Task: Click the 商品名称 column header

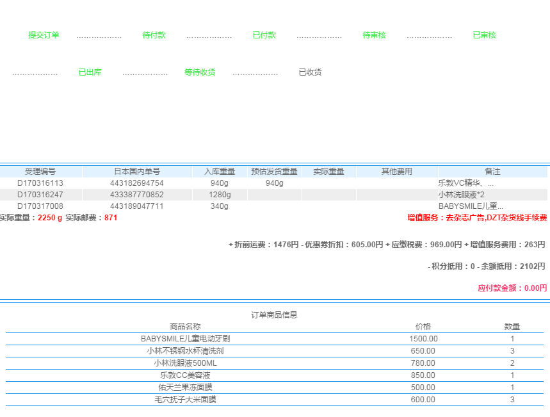Action: [185, 327]
